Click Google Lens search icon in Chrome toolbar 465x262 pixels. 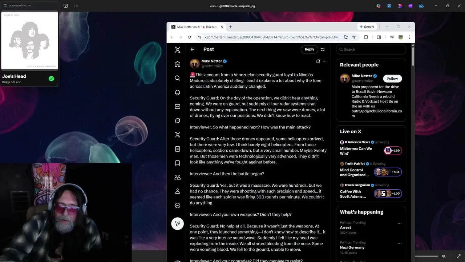click(379, 37)
